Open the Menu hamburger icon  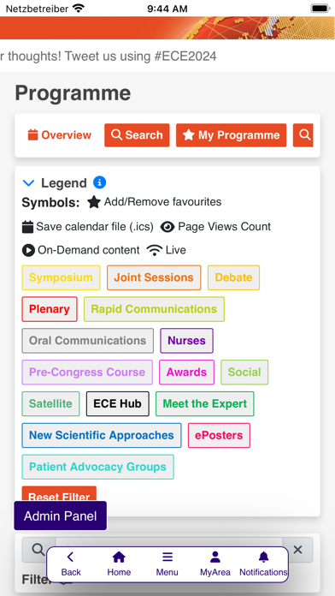point(167,557)
